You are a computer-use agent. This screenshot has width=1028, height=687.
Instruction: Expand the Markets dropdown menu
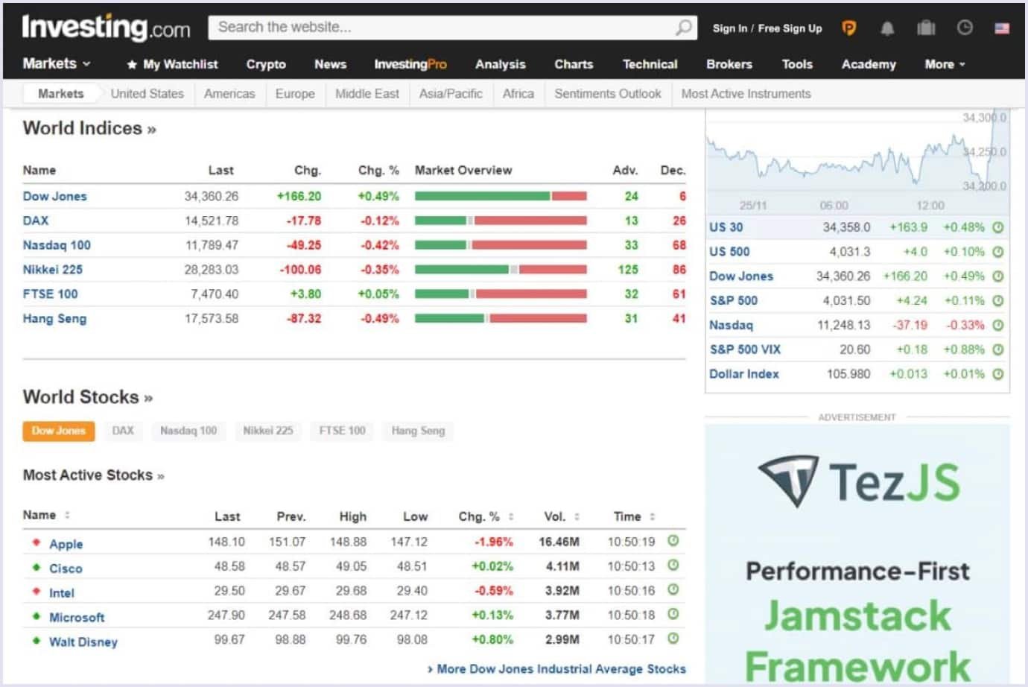(57, 64)
